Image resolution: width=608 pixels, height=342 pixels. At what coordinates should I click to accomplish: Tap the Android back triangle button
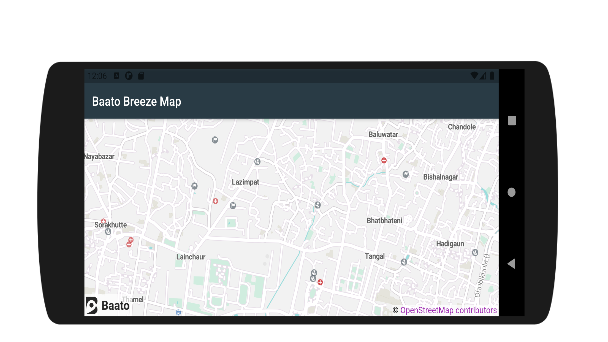511,264
